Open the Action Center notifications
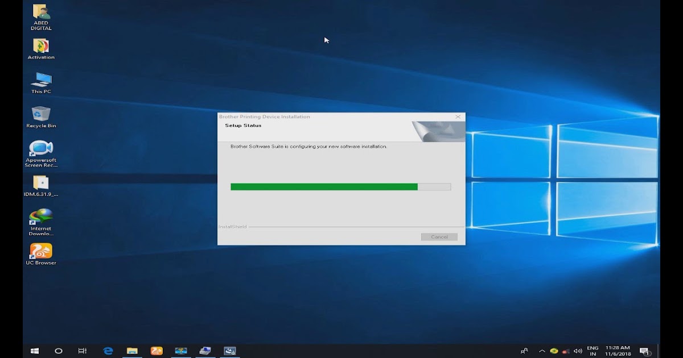The image size is (683, 358). click(644, 351)
